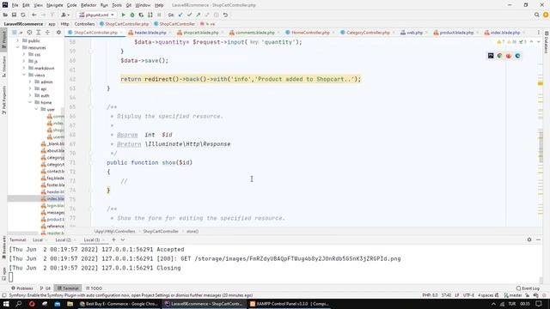Open the Tools menu
The height and width of the screenshot is (309, 550).
click(x=117, y=5)
